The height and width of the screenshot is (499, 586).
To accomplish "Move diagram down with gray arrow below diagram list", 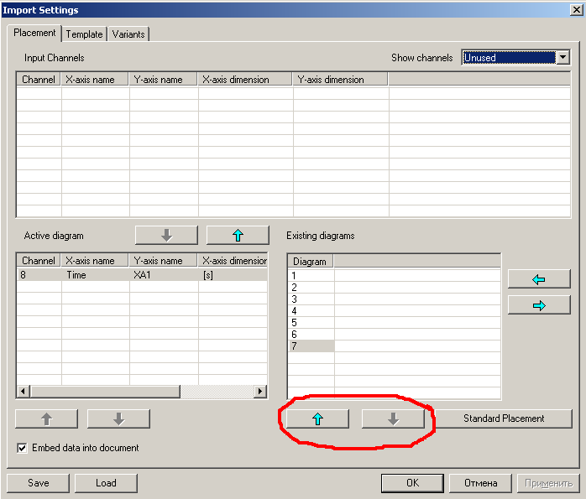I will click(x=393, y=418).
